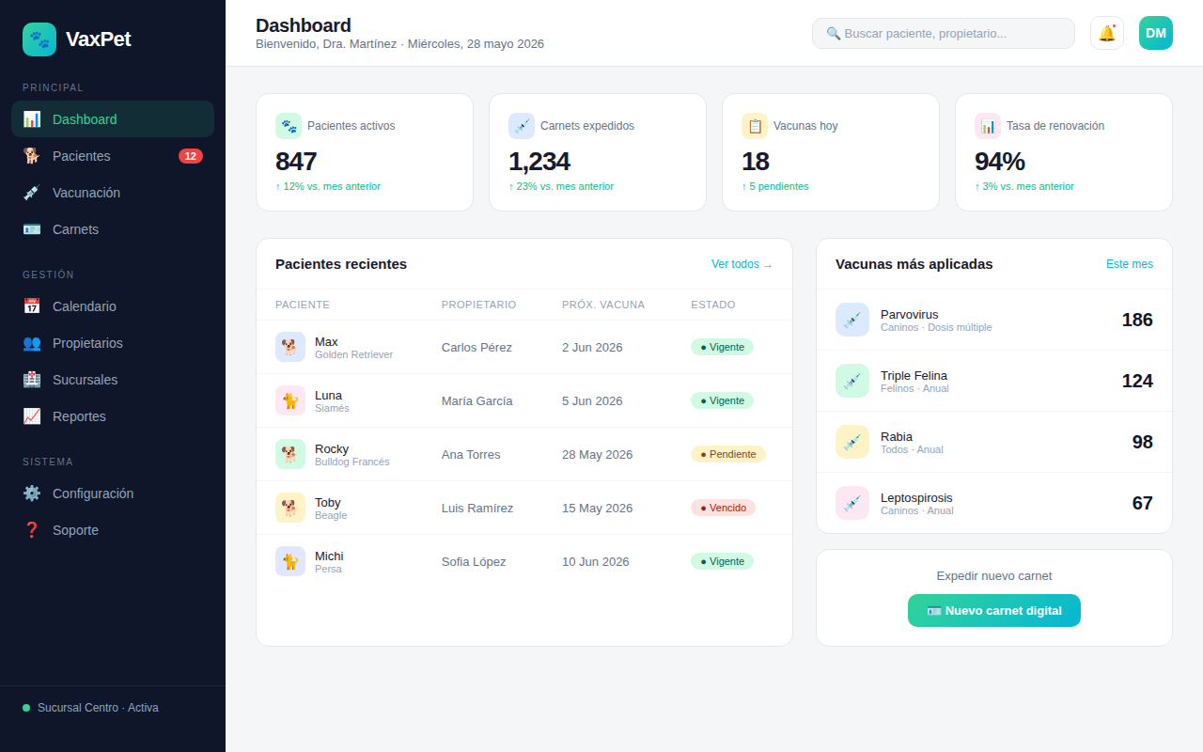Click the Vacunas hoy clipboard icon
Screen dimensions: 1203x752
coord(755,126)
